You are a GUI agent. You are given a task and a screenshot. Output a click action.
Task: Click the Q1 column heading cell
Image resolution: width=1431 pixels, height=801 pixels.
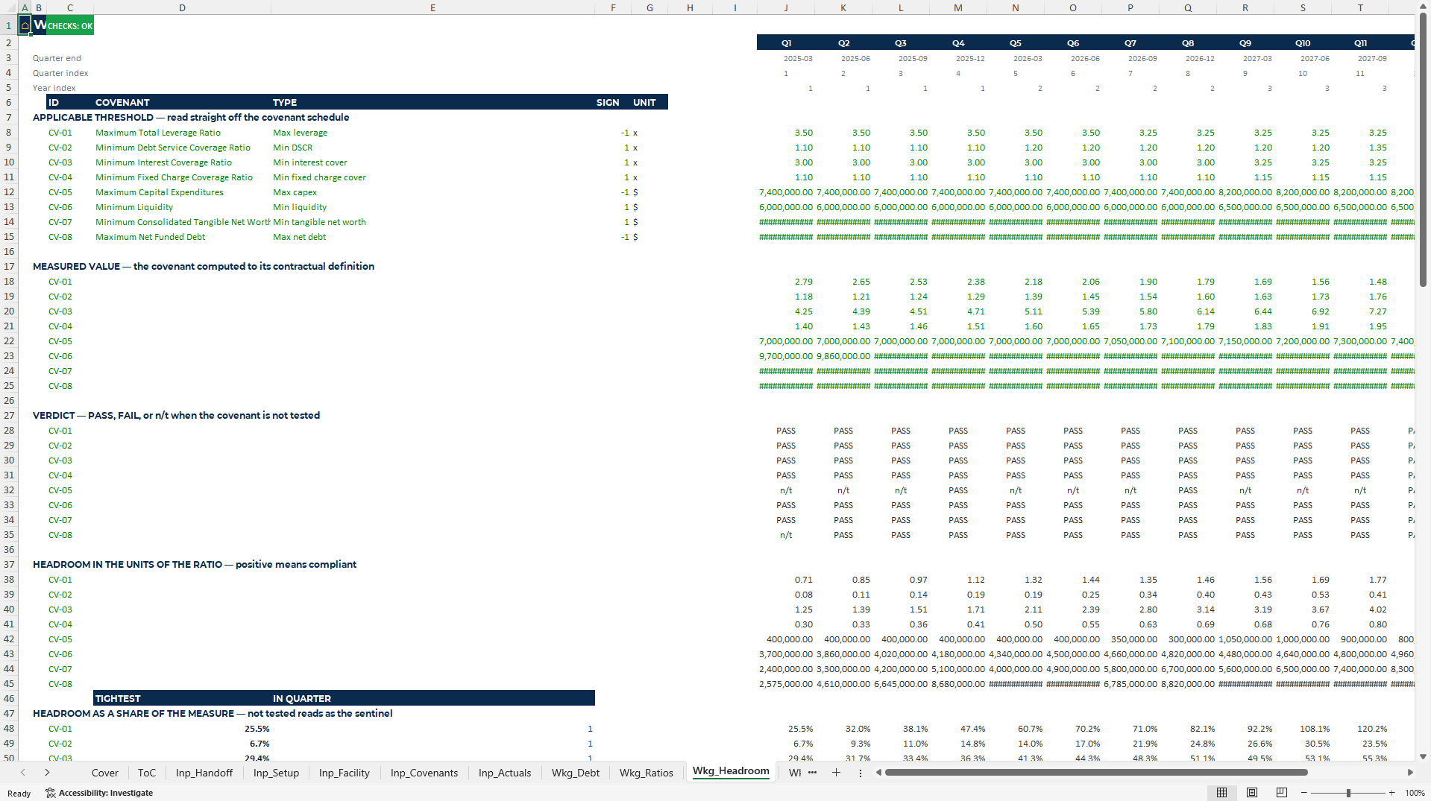786,42
